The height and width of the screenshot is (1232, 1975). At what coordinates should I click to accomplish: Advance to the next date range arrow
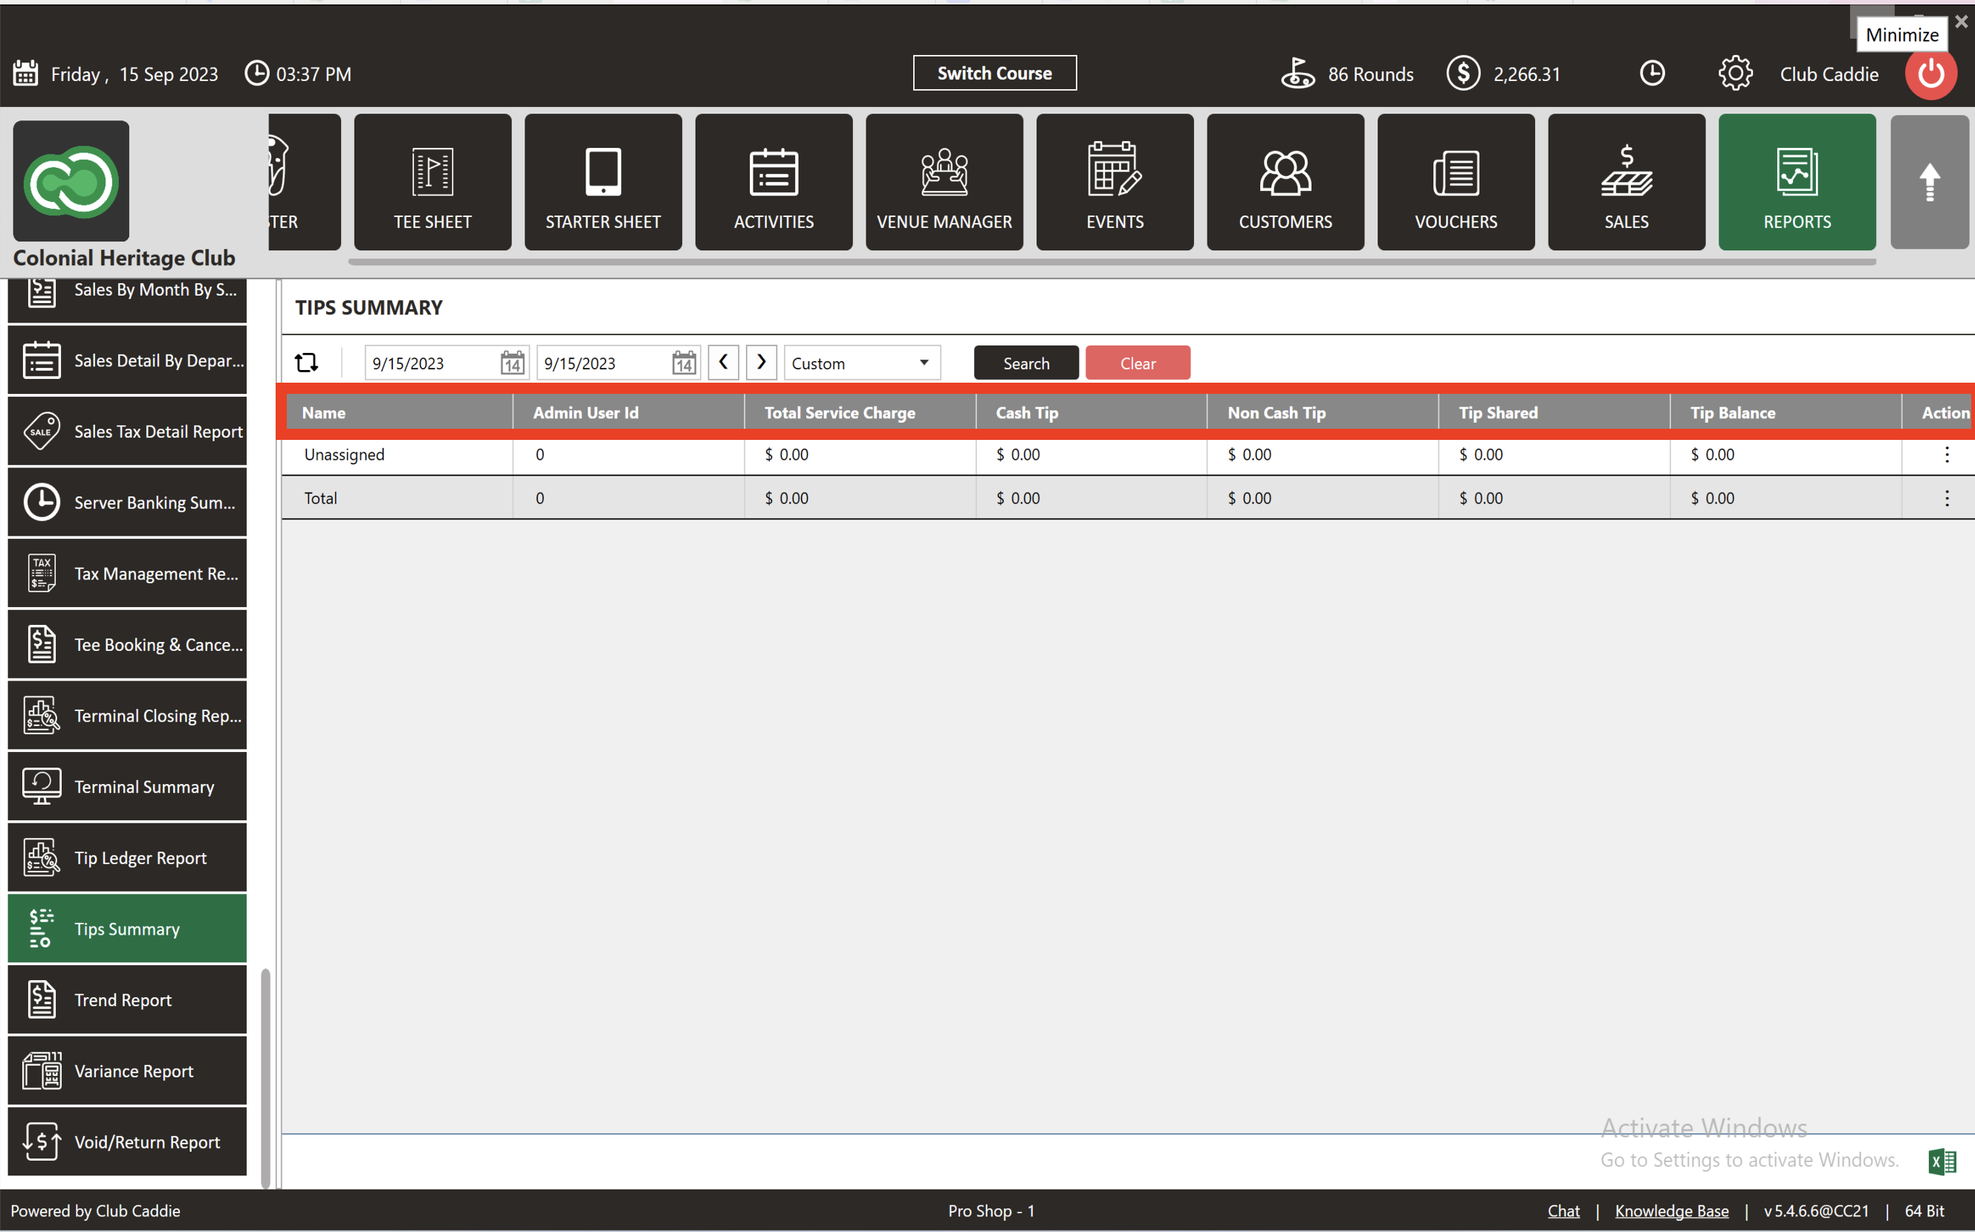coord(761,363)
